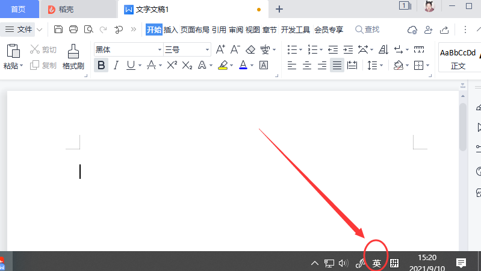
Task: Click the 英 input language indicator in taskbar
Action: [376, 263]
